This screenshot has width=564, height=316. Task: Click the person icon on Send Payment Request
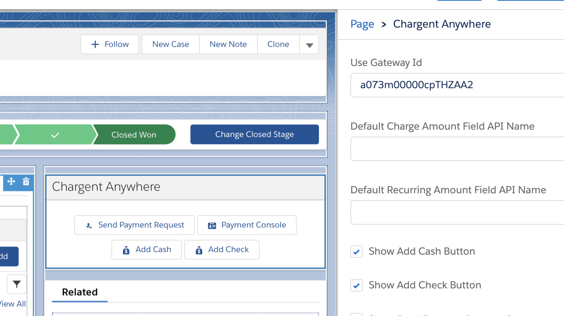(x=89, y=225)
